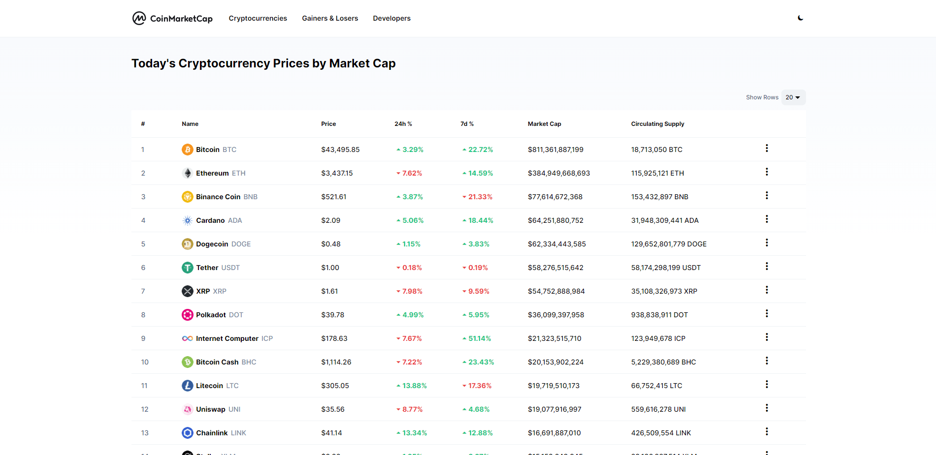Select Bitcoin price $43,495.85
The width and height of the screenshot is (936, 455).
tap(341, 150)
